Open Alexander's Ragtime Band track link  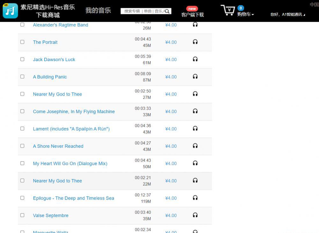tap(61, 25)
